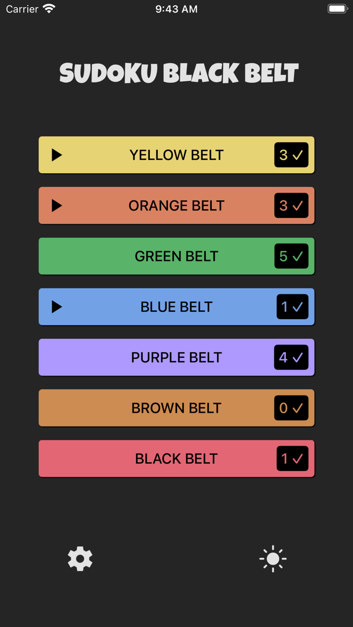The height and width of the screenshot is (627, 353).
Task: Open the Settings gear icon
Action: 80,558
